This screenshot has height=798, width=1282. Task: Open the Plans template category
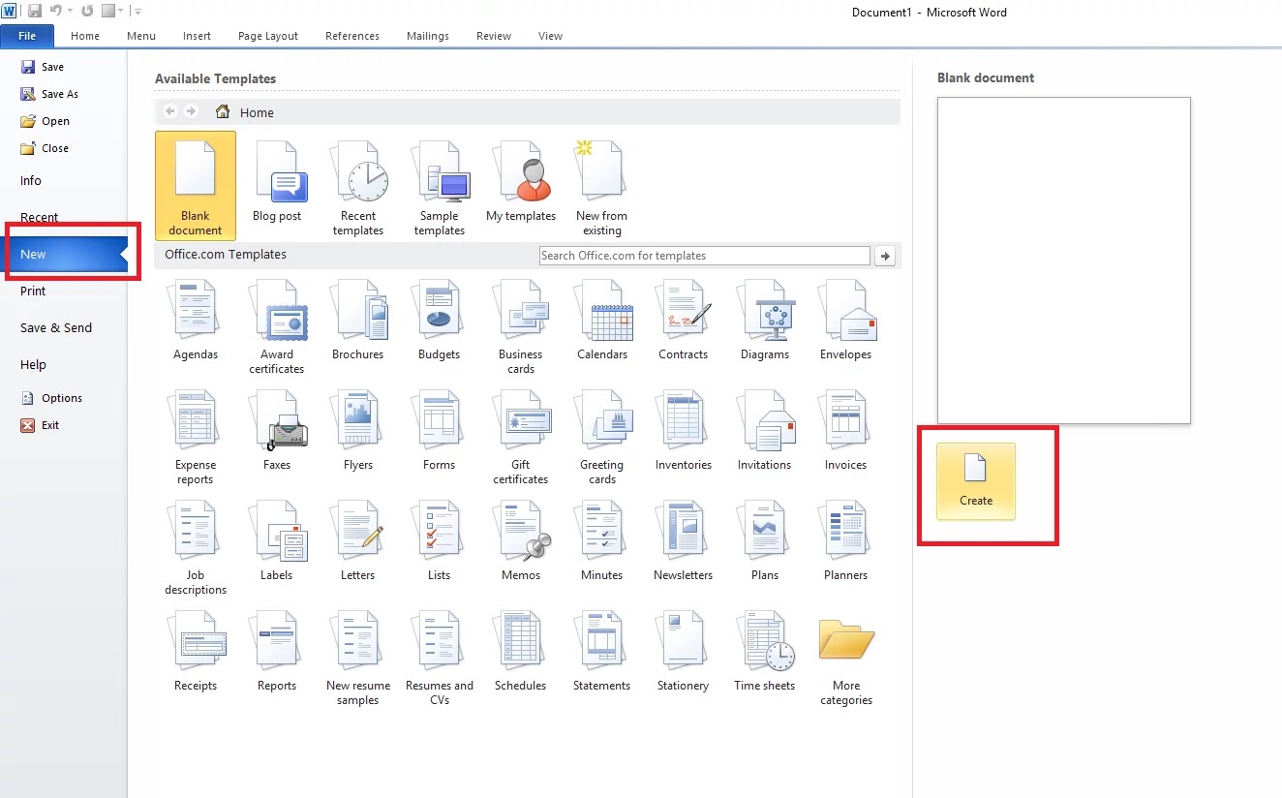pos(765,541)
